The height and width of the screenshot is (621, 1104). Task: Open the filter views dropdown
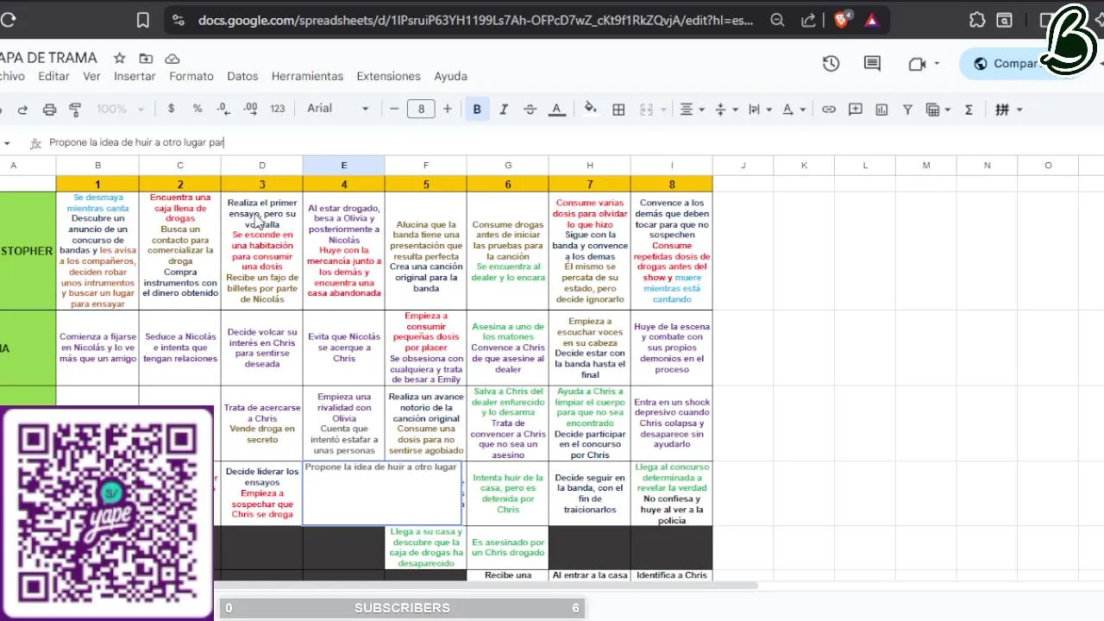(938, 110)
